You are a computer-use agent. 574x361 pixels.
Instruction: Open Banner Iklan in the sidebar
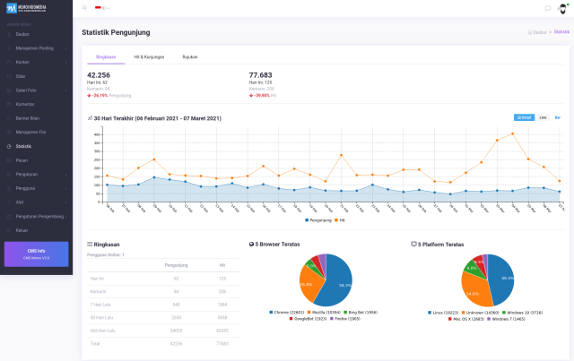pos(28,117)
